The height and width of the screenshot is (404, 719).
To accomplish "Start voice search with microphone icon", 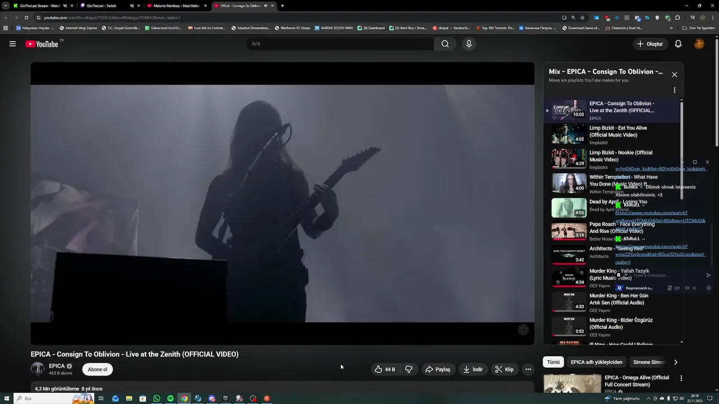I will 469,44.
